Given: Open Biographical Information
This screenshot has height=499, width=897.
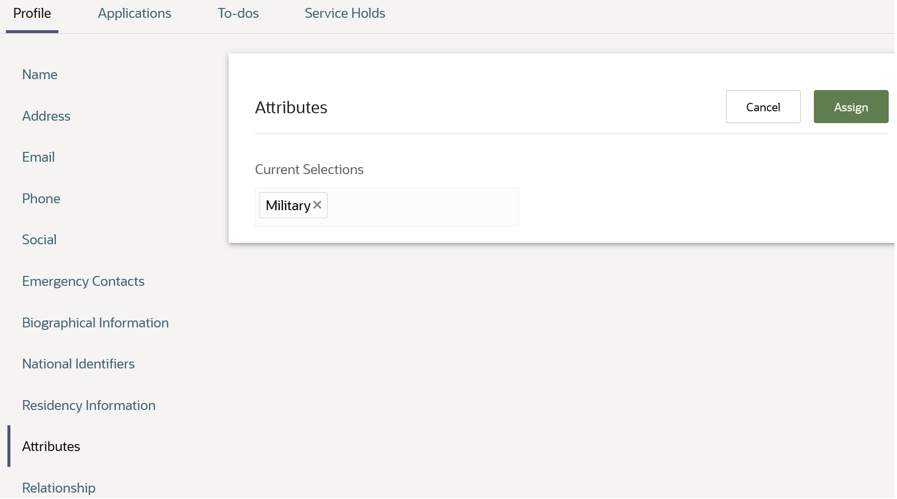Looking at the screenshot, I should click(95, 322).
